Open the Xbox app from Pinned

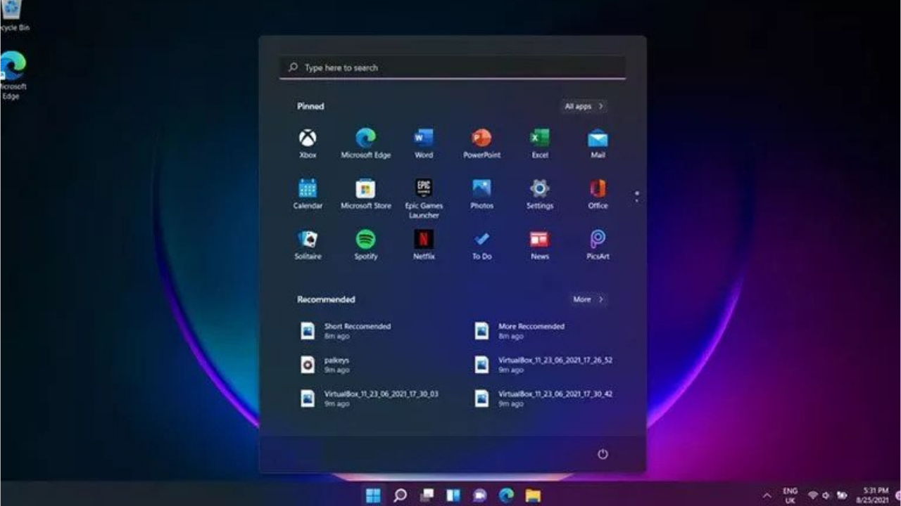[x=308, y=143]
